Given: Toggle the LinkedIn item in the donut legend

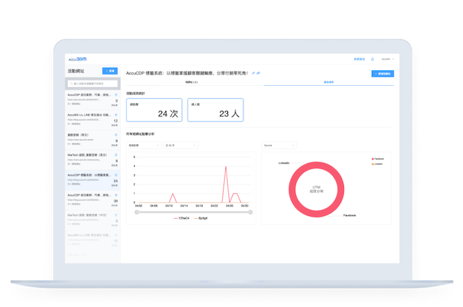Looking at the screenshot, I should pyautogui.click(x=377, y=164).
